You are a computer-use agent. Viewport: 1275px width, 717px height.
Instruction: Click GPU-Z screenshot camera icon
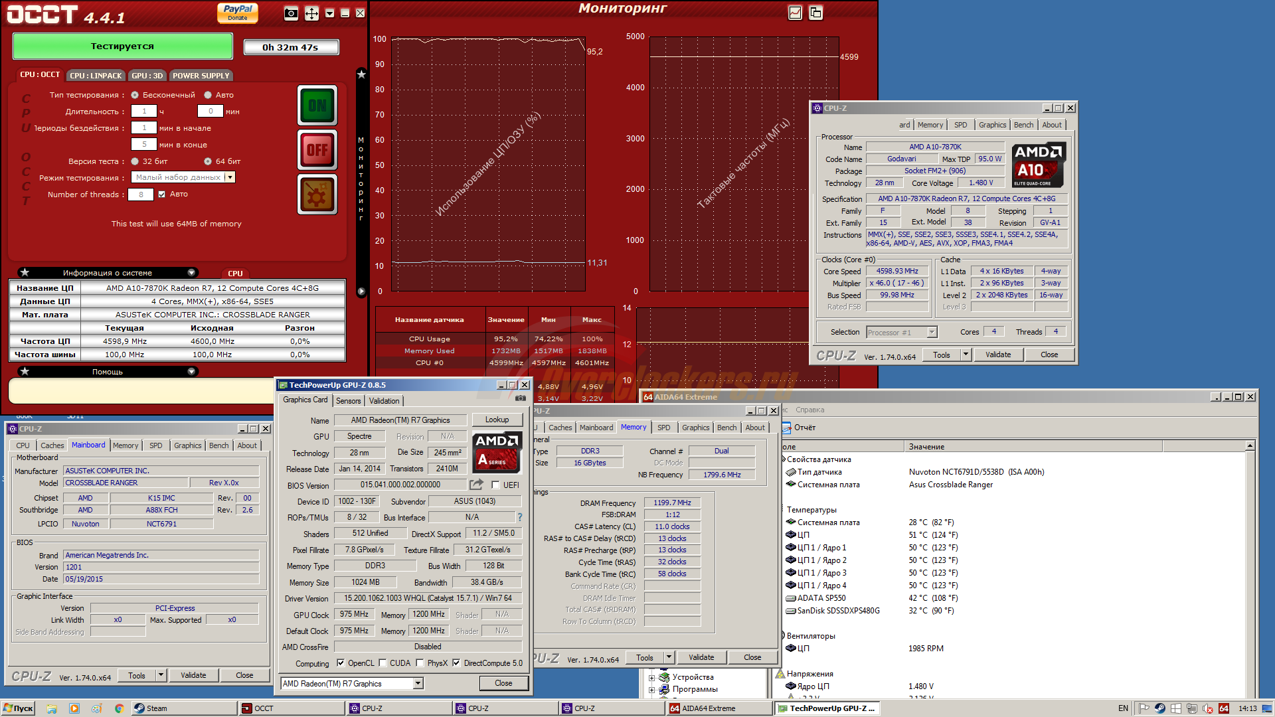click(521, 398)
